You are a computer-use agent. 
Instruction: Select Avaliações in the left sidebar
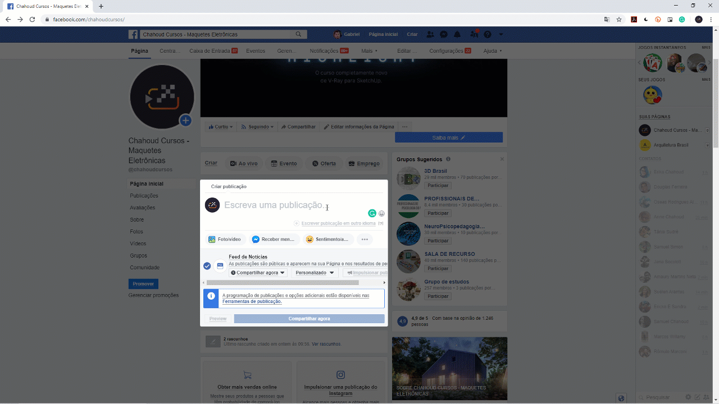coord(143,208)
